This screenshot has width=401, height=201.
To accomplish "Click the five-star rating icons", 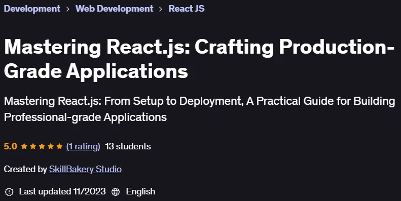I will (42, 146).
